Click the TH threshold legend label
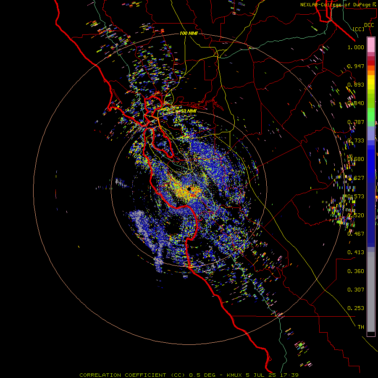This screenshot has width=378, height=378. [x=361, y=327]
